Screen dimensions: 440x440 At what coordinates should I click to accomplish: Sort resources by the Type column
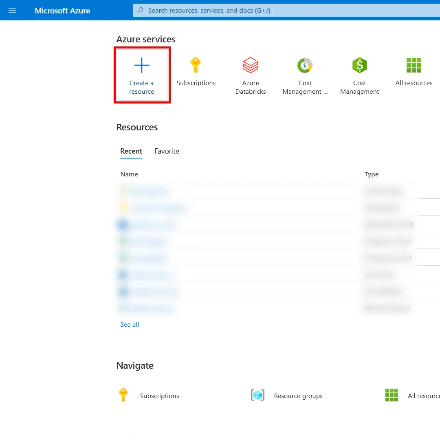pyautogui.click(x=371, y=174)
